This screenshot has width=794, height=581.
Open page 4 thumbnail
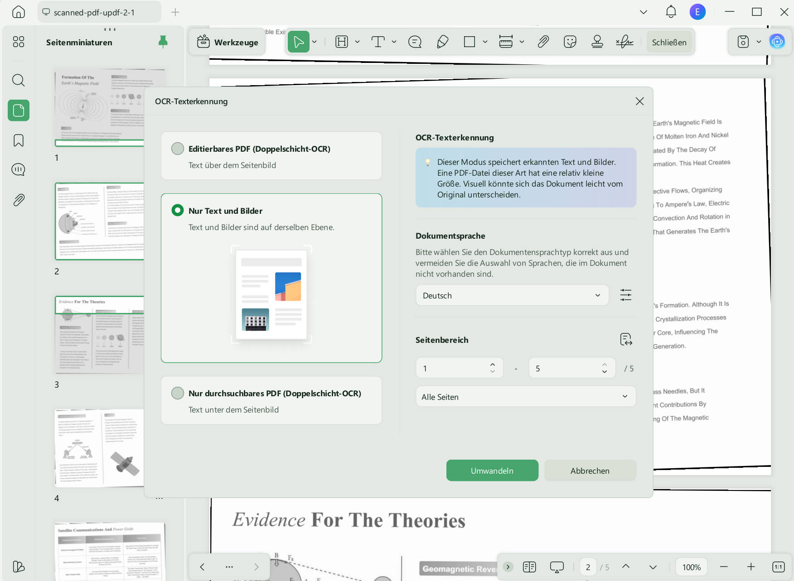(99, 448)
